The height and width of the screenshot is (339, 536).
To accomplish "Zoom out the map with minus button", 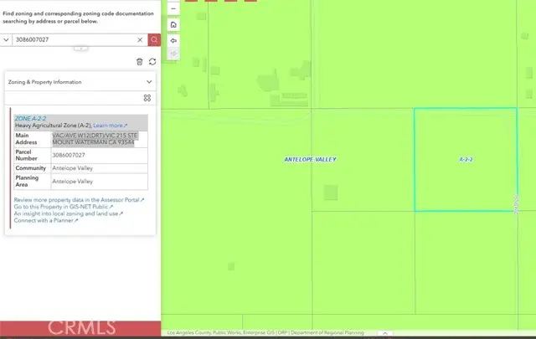I will (173, 8).
